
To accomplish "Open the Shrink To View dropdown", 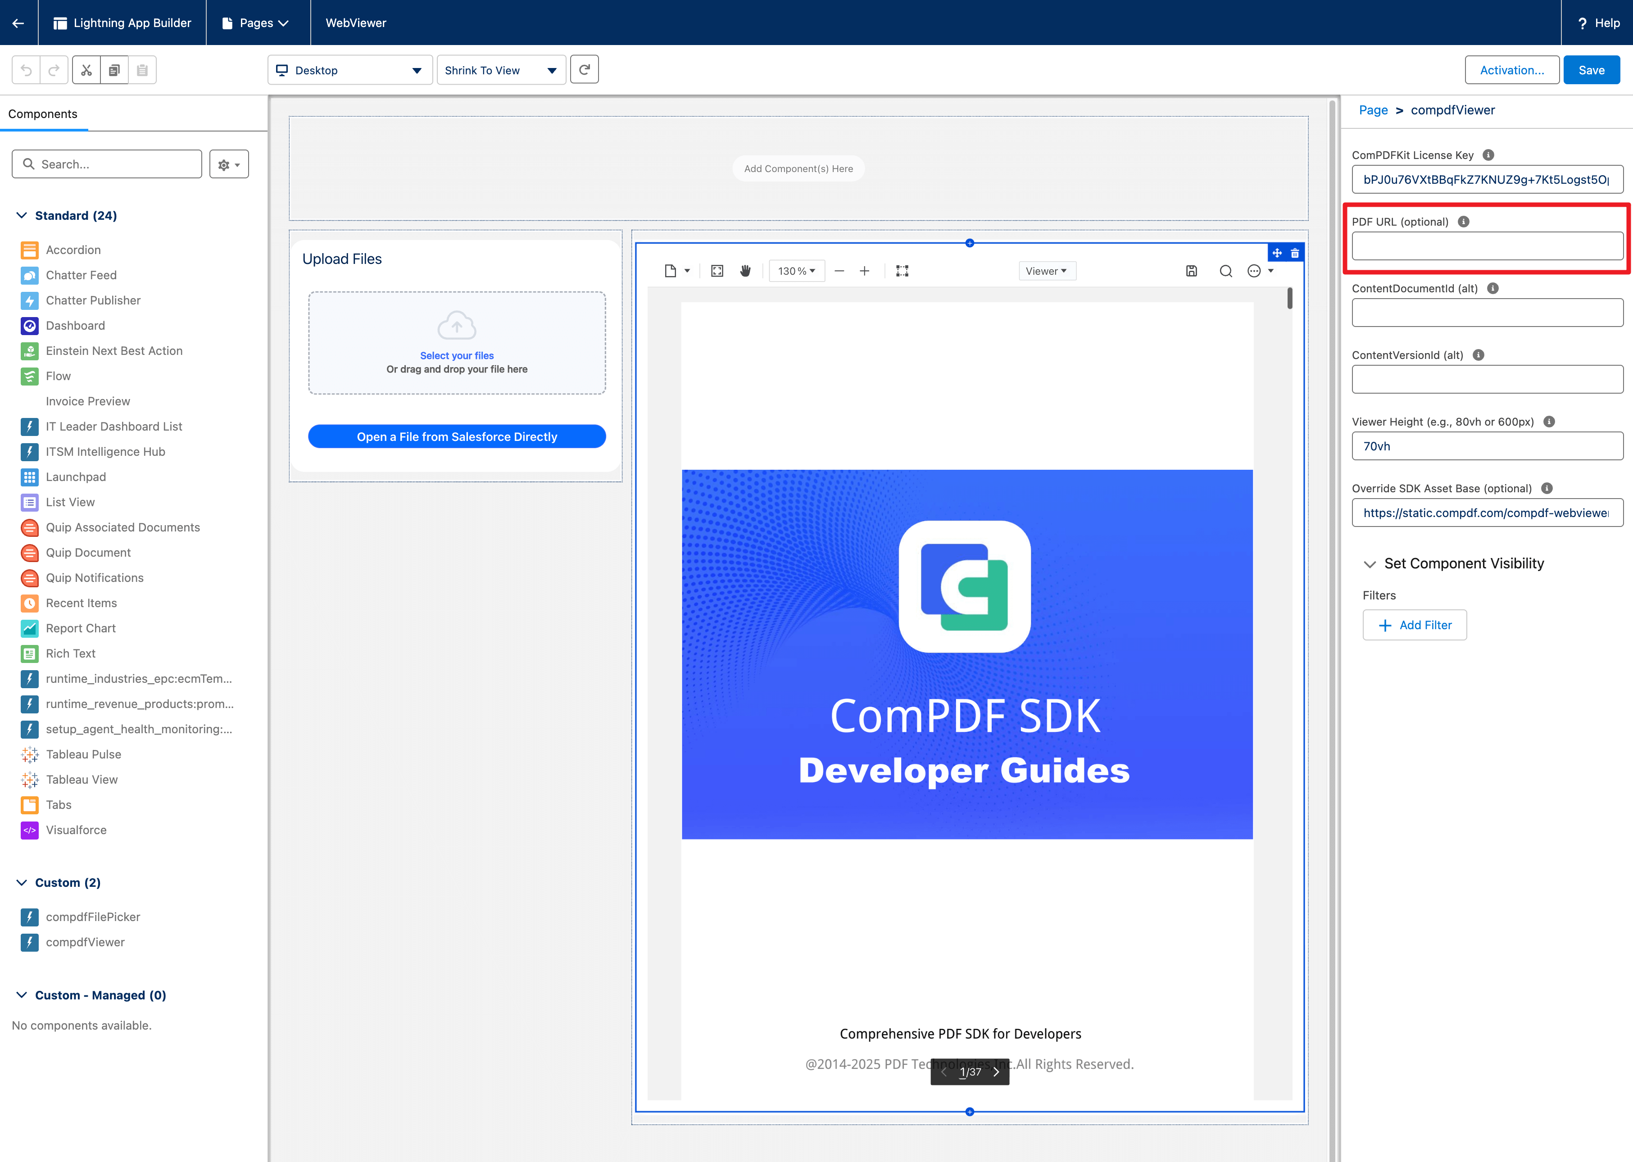I will 501,70.
